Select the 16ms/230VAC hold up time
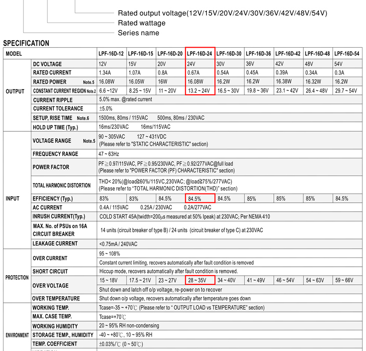Viewport: 366px width, 351px height. (113, 127)
